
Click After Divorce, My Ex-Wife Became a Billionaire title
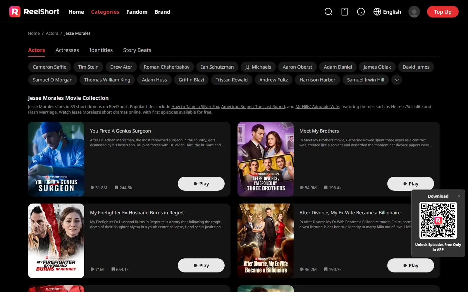click(x=350, y=213)
